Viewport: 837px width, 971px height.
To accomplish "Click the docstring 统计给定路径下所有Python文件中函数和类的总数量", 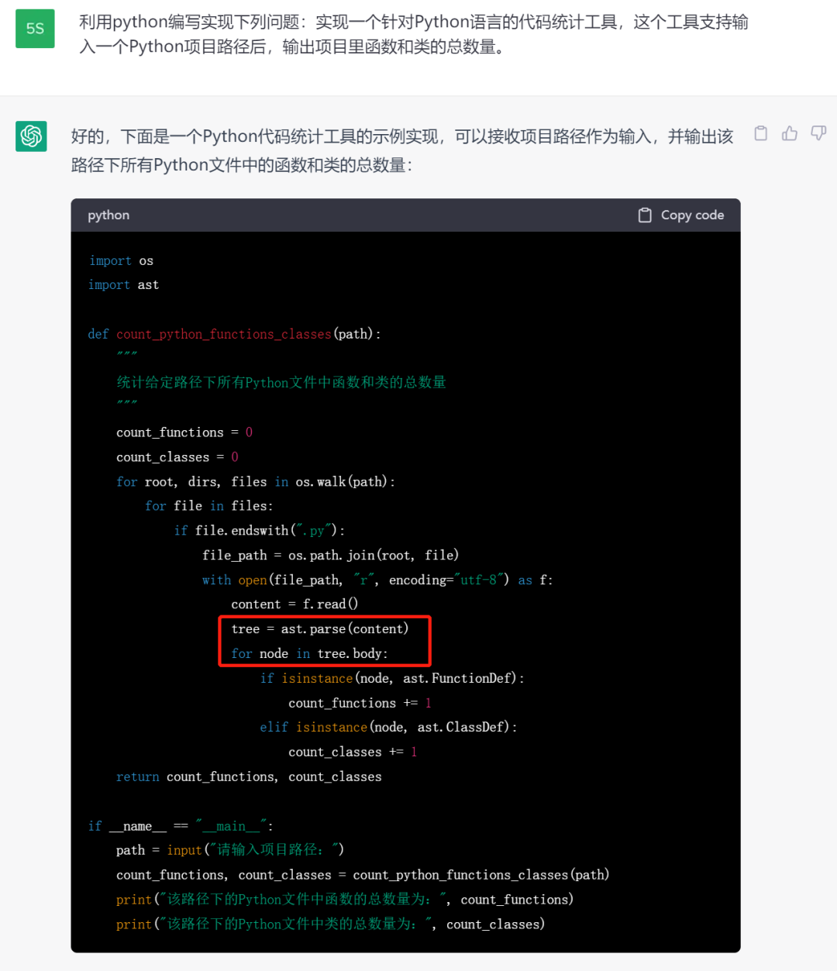I will click(x=281, y=382).
